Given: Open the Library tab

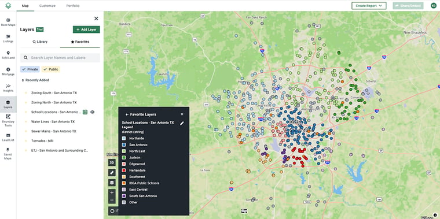Looking at the screenshot, I should pos(40,42).
